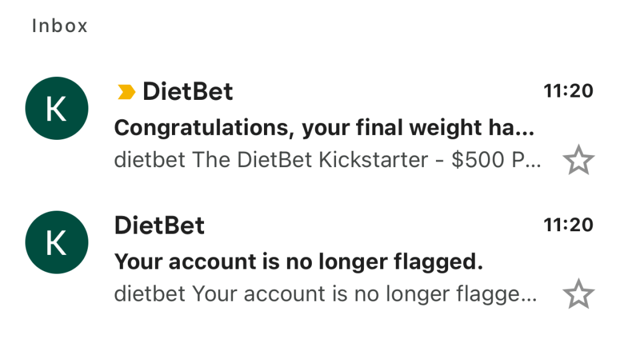Star the Congratulations final weight email
This screenshot has width=620, height=339.
click(x=579, y=160)
